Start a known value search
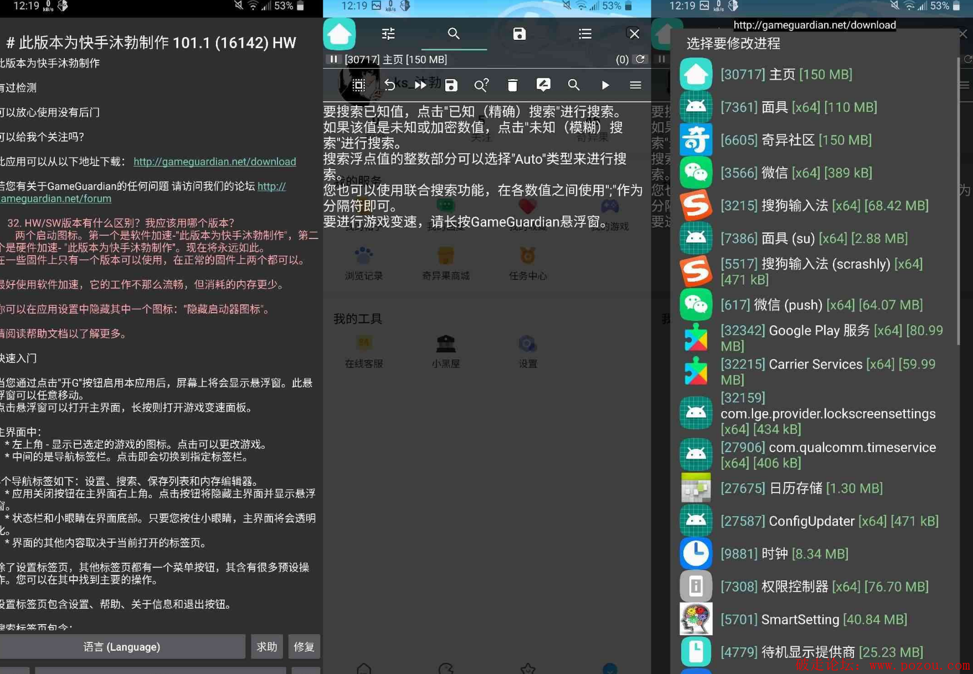 click(x=574, y=85)
